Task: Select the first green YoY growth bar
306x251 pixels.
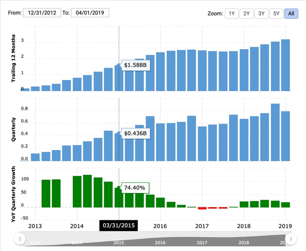Action: (46, 194)
